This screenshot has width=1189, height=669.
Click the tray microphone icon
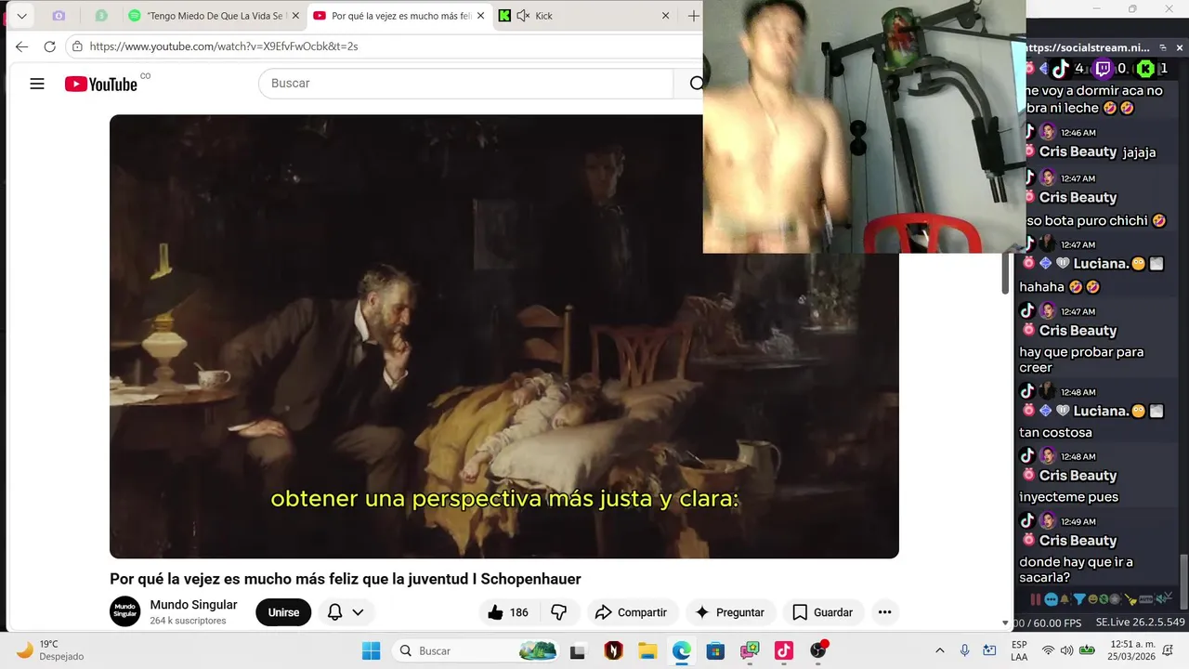click(965, 650)
